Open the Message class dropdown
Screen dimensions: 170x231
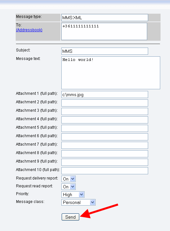tap(79, 202)
